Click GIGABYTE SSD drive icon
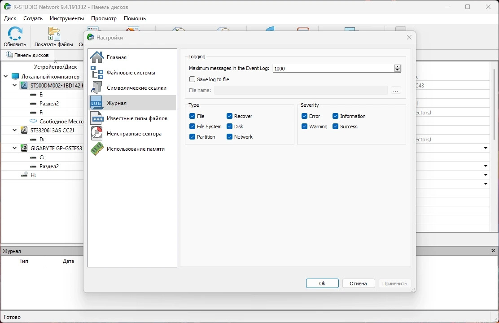Image resolution: width=499 pixels, height=323 pixels. [24, 148]
